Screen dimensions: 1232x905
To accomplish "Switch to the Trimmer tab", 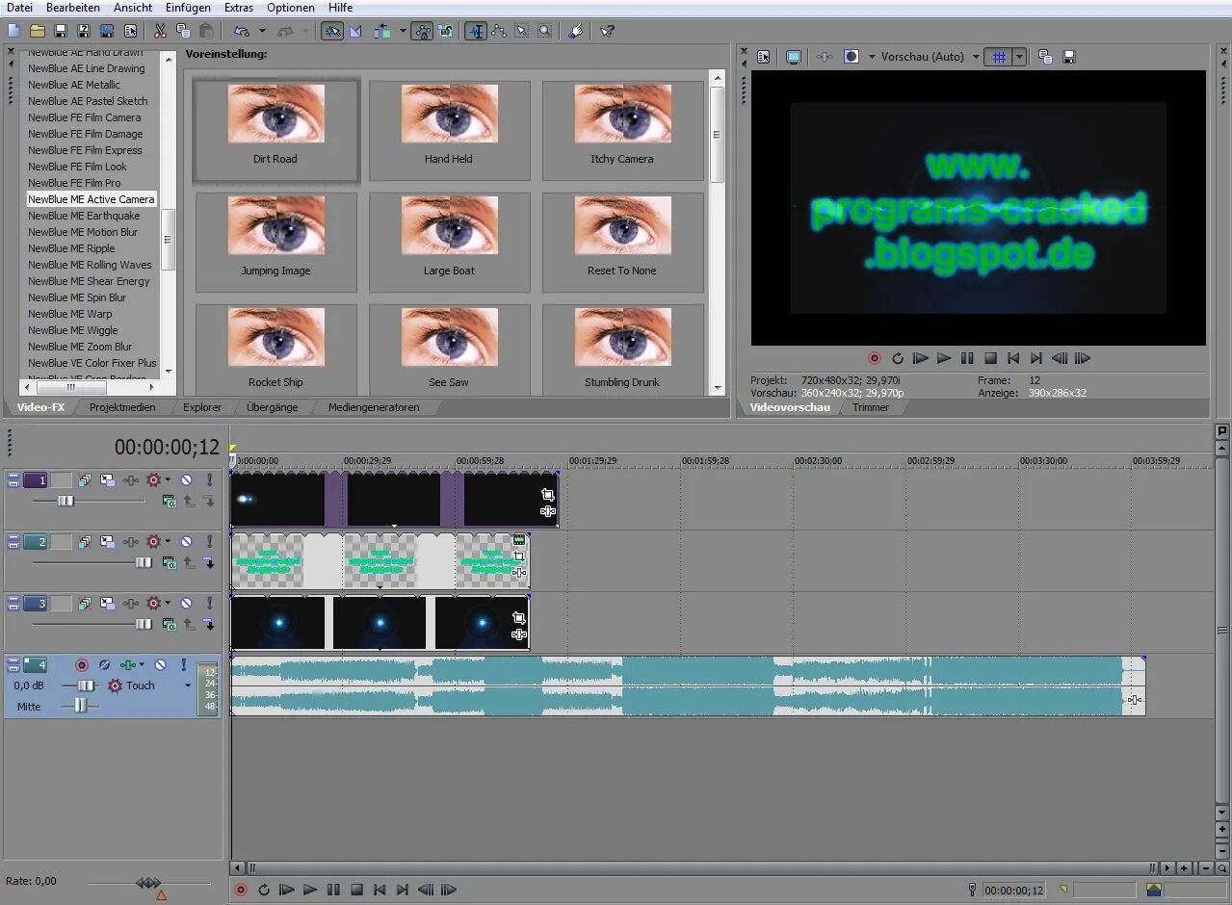I will pyautogui.click(x=871, y=407).
